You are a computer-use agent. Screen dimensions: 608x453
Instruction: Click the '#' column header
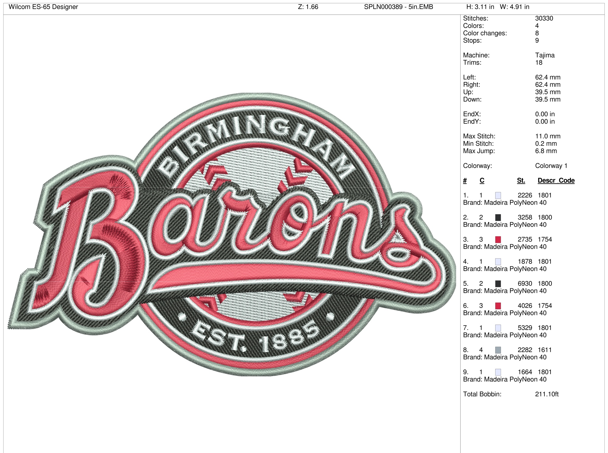(x=465, y=180)
